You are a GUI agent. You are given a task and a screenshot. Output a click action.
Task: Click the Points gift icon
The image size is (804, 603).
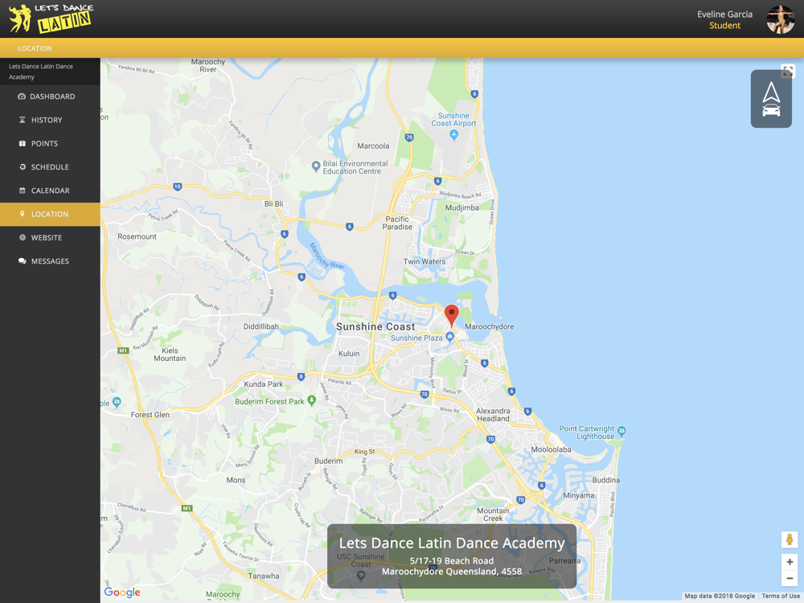pyautogui.click(x=22, y=144)
